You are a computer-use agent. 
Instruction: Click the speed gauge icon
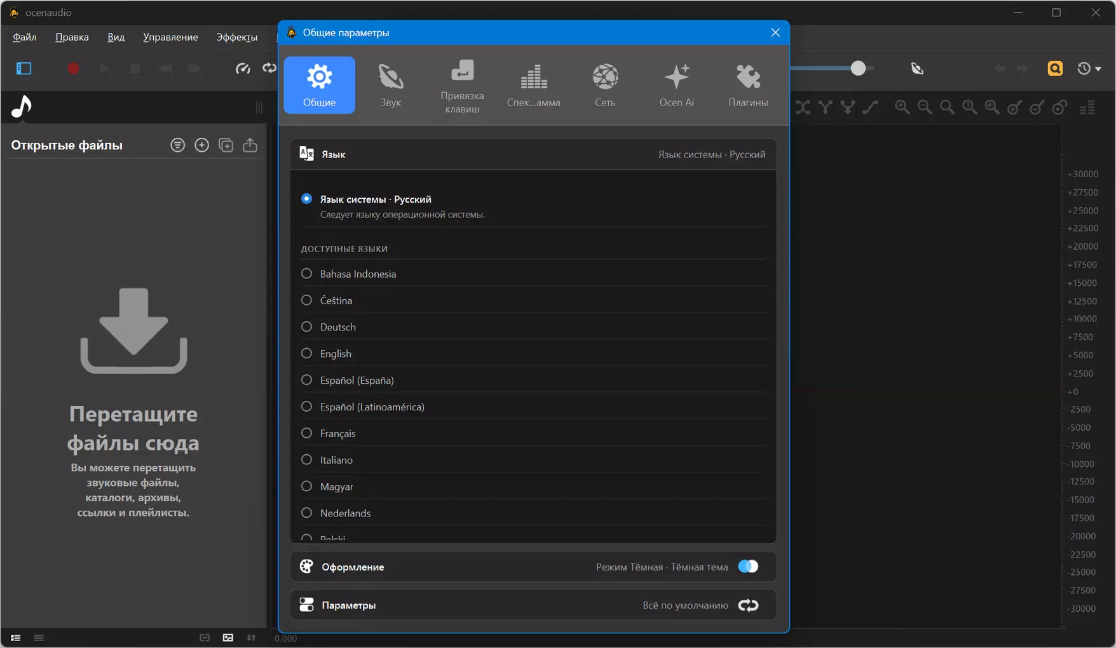[243, 68]
